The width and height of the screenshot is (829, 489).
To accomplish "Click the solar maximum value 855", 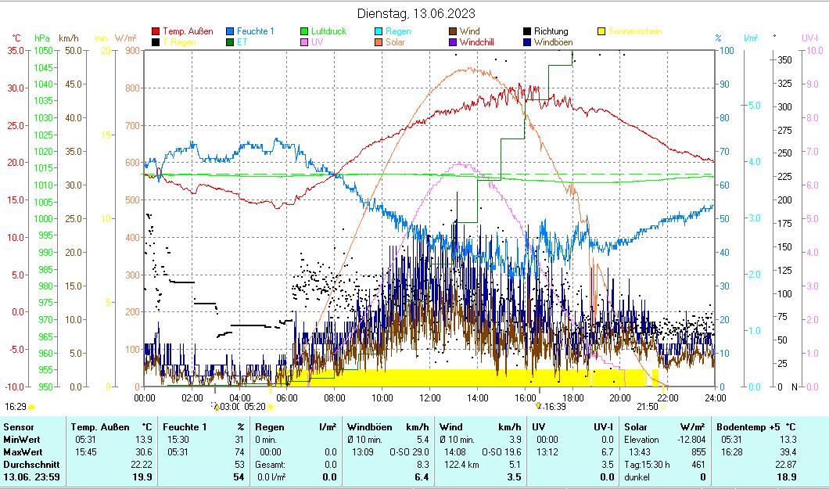I will pos(698,452).
